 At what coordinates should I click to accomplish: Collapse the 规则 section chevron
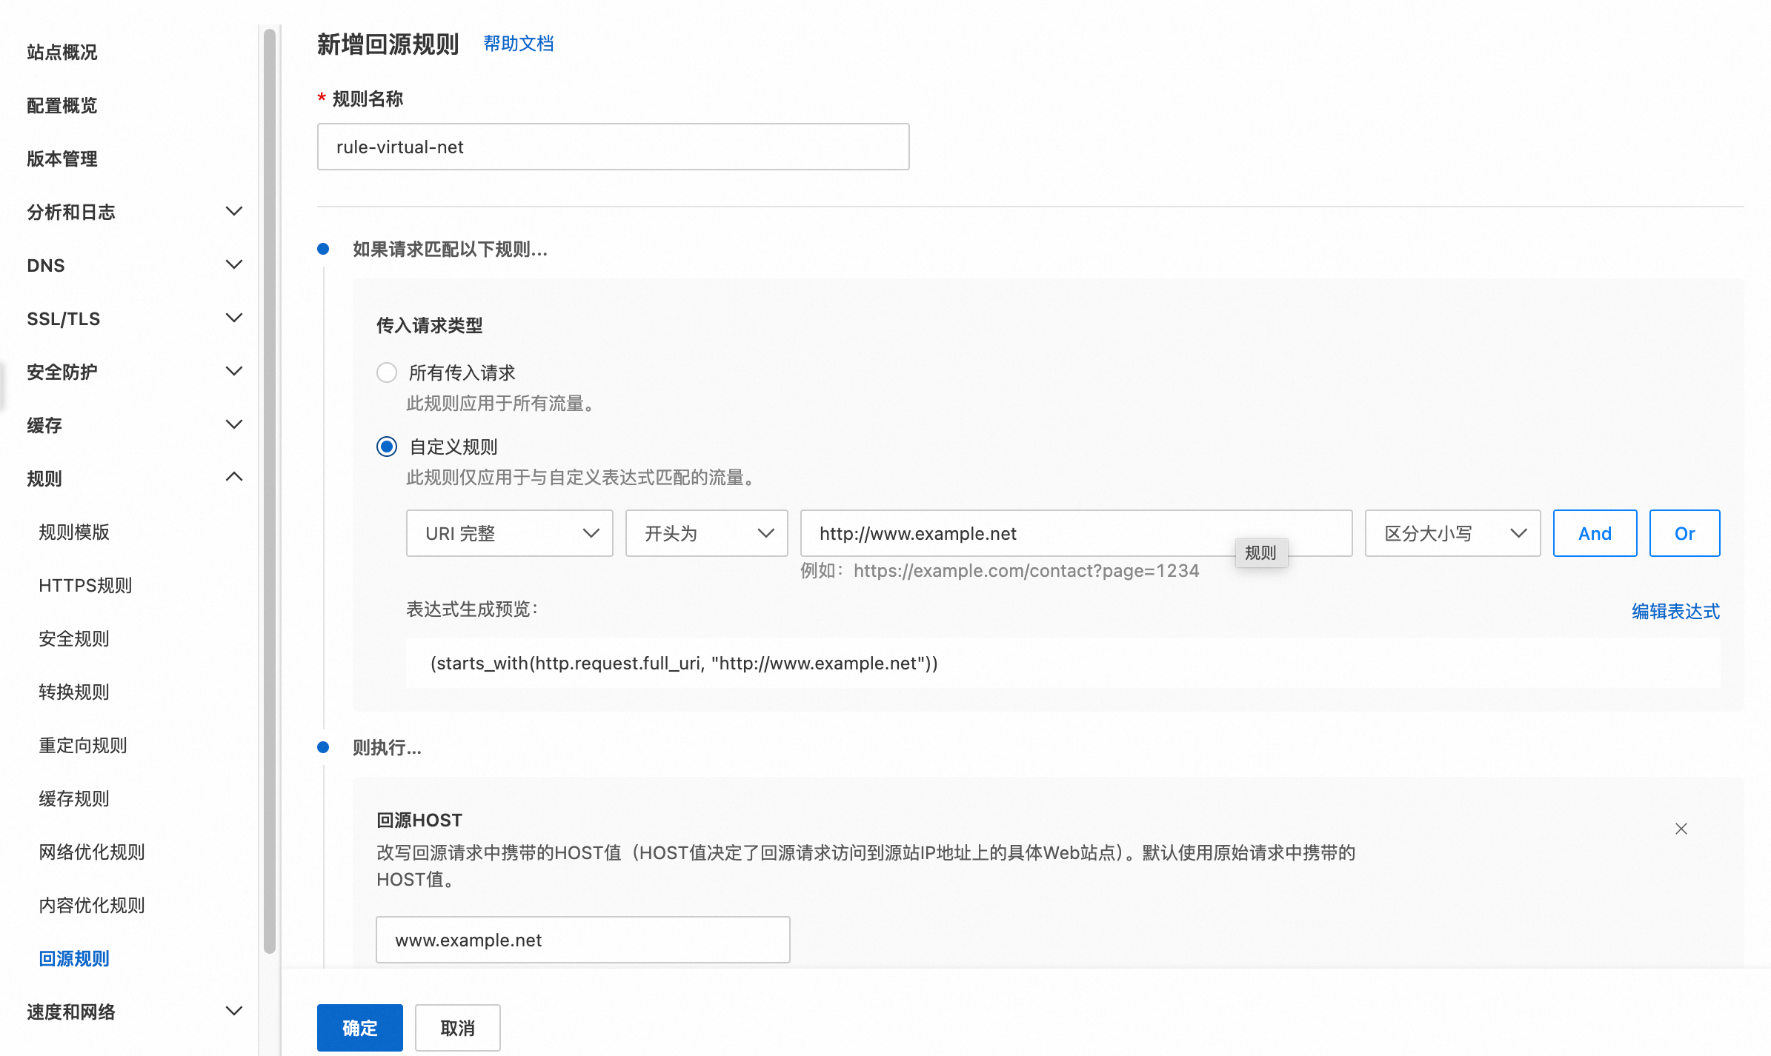(x=233, y=478)
